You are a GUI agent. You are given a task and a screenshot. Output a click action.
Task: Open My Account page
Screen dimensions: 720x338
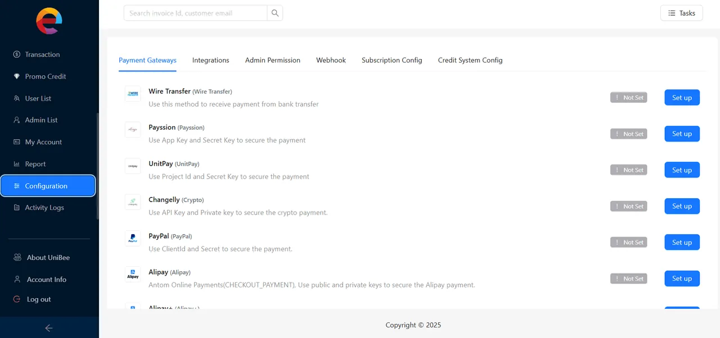click(x=48, y=142)
